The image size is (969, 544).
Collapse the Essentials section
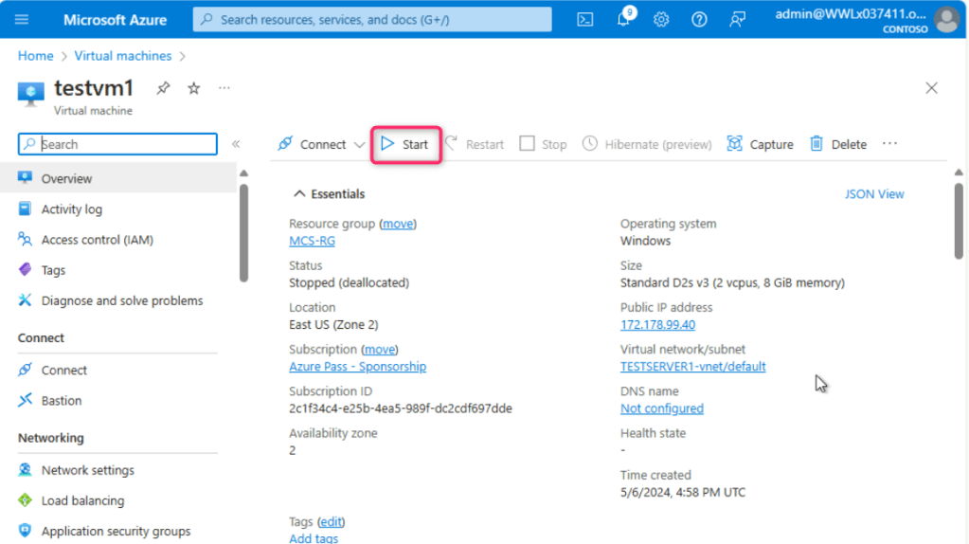(300, 194)
